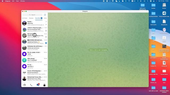Open the ZED | Group chat
This screenshot has height=95, width=170.
tap(35, 60)
